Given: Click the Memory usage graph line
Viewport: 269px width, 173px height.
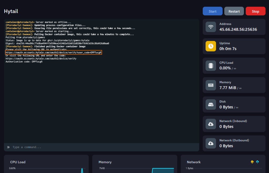Looking at the screenshot, I should [x=163, y=169].
